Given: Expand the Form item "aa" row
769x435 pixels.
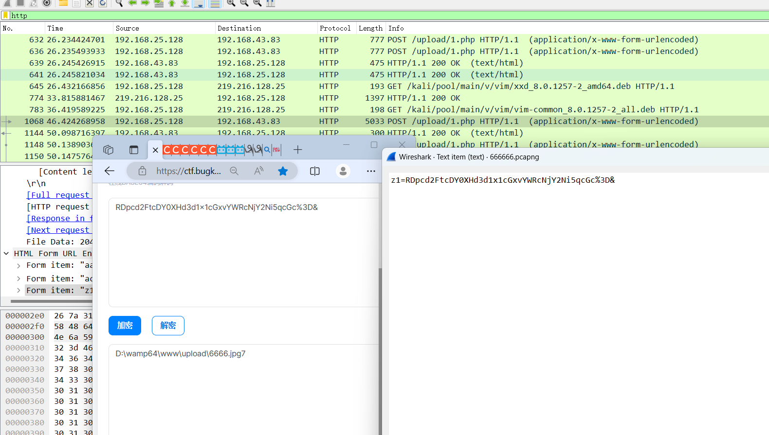Looking at the screenshot, I should 18,265.
